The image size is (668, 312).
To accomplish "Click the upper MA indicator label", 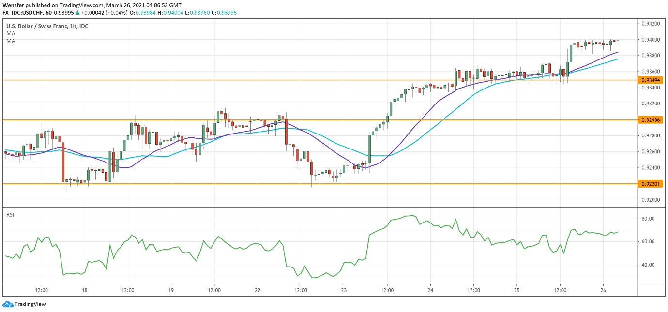I will [11, 33].
